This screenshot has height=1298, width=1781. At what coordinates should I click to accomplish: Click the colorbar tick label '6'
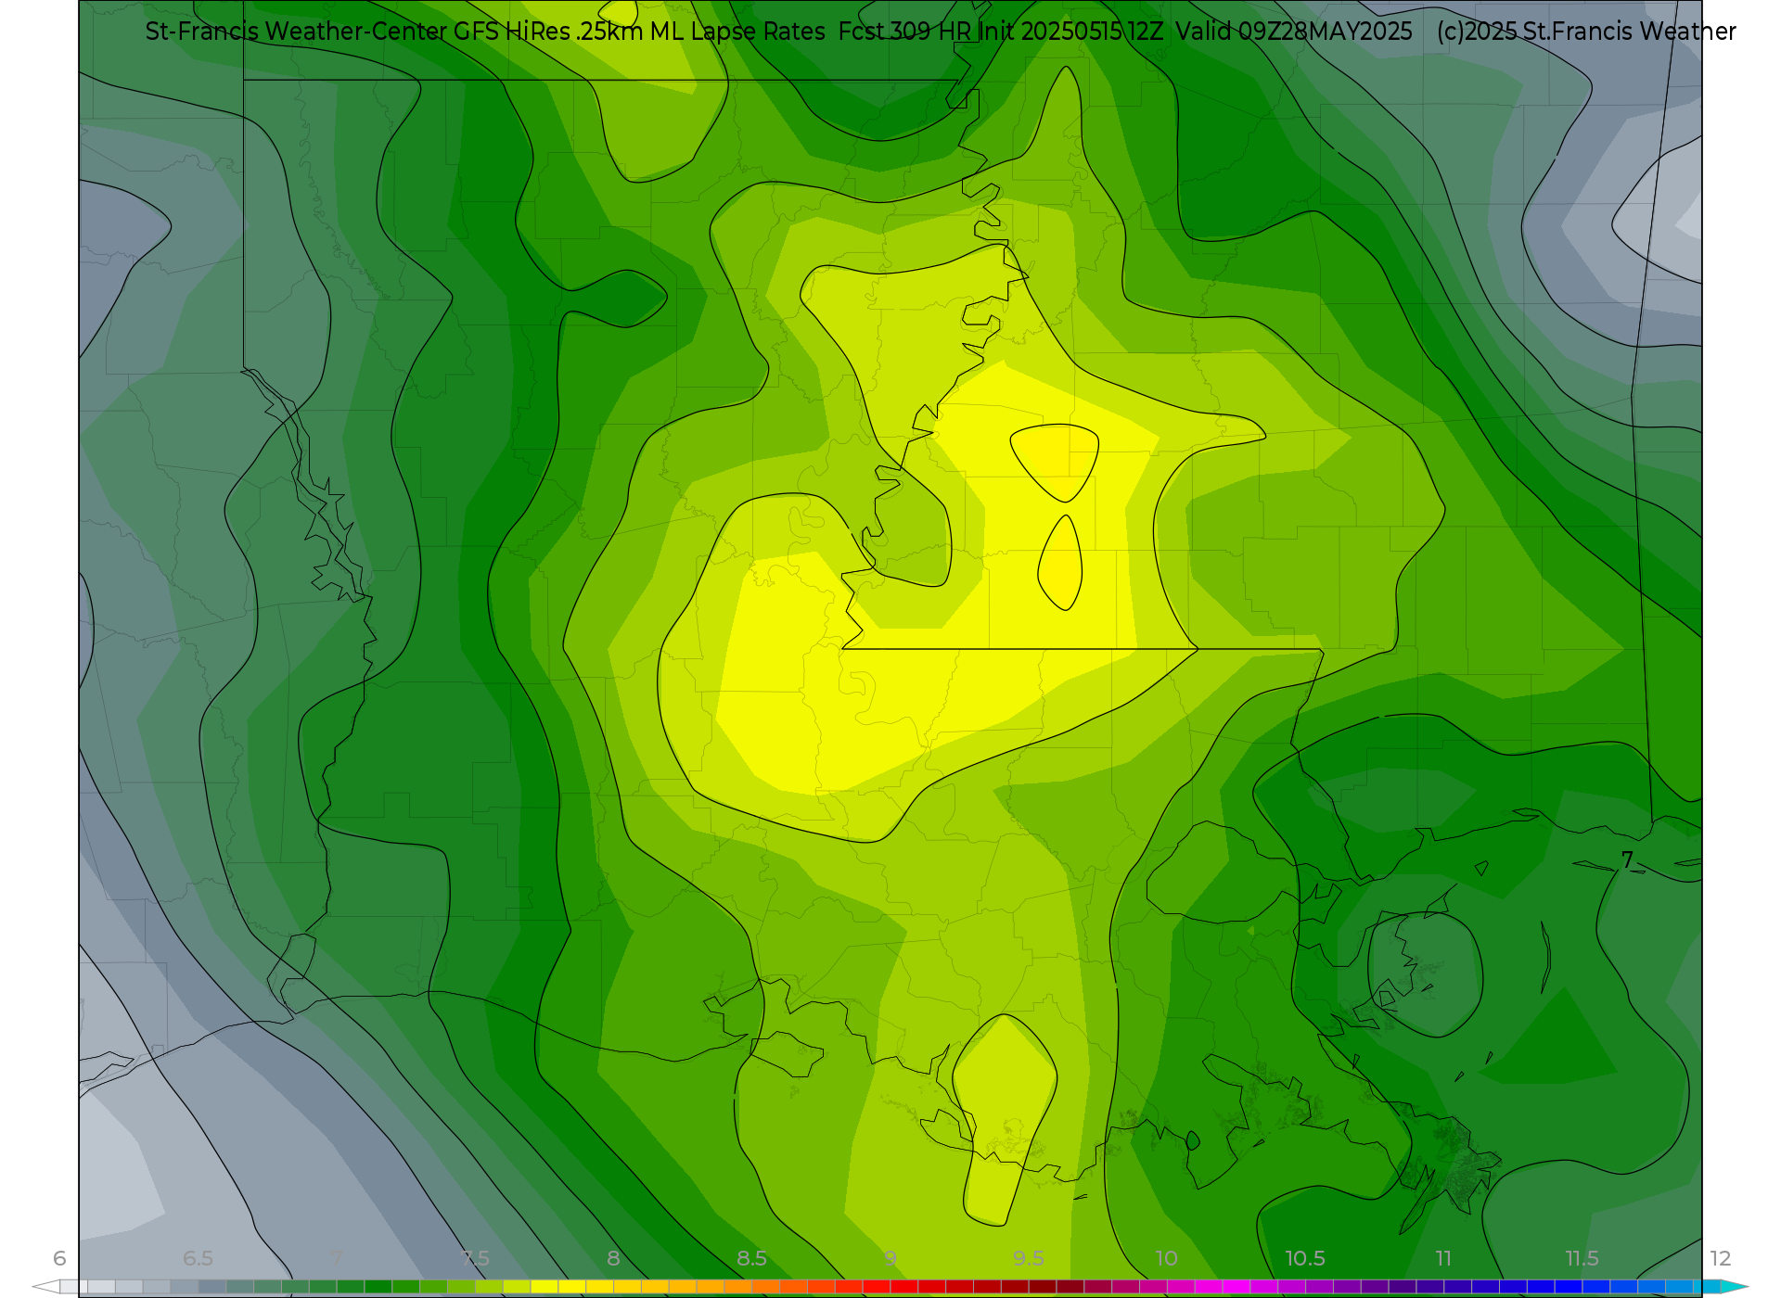pyautogui.click(x=59, y=1258)
